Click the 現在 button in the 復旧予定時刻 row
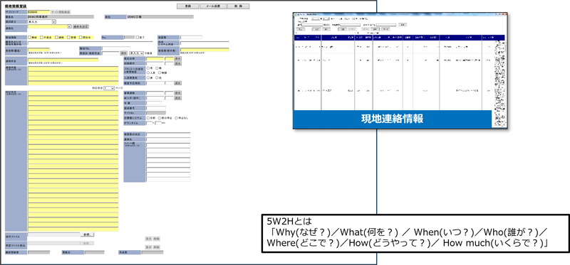Image resolution: width=570 pixels, height=265 pixels. click(177, 83)
